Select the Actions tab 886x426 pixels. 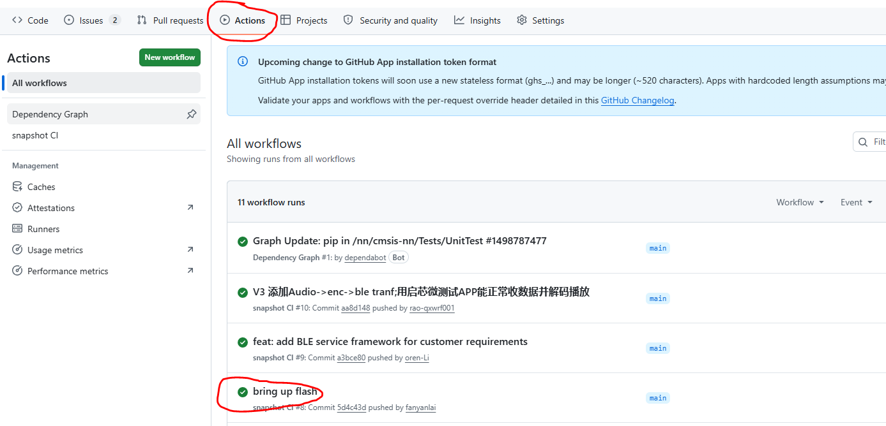pyautogui.click(x=242, y=20)
